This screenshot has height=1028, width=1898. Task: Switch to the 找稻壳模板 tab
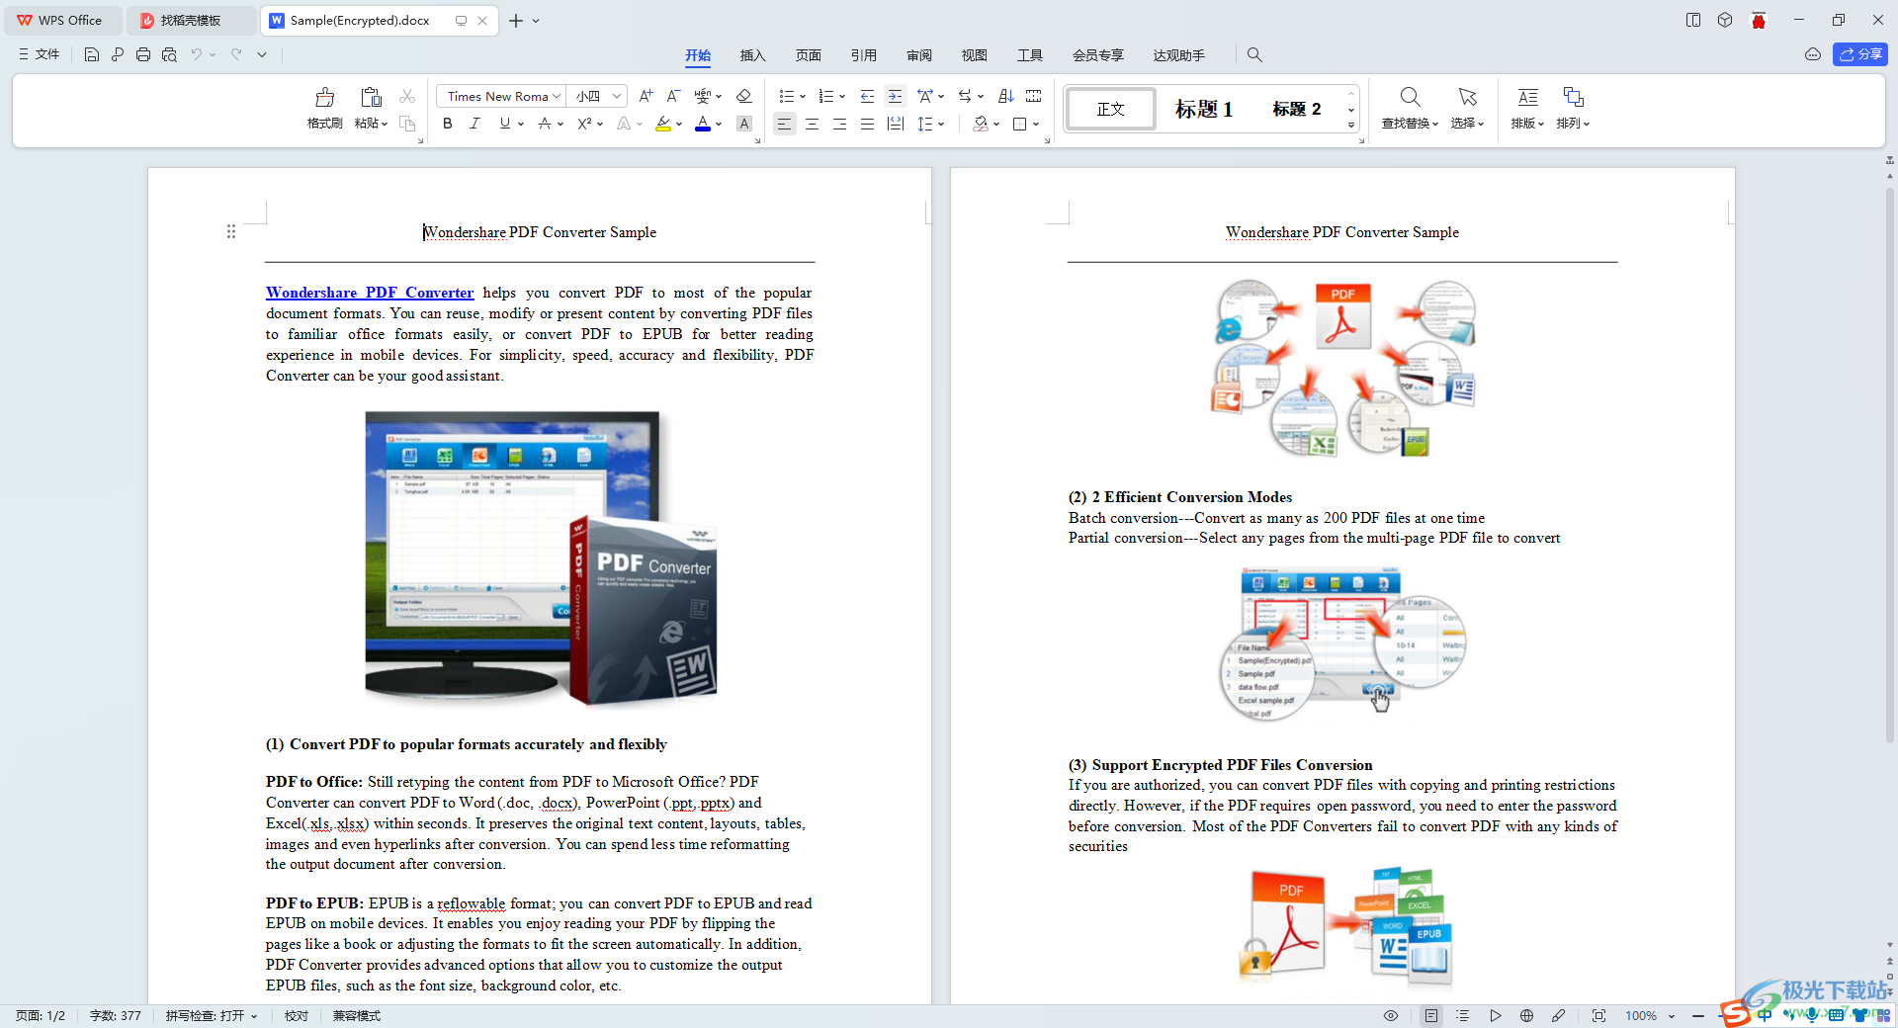click(191, 20)
